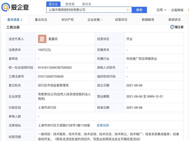The height and width of the screenshot is (141, 189).
Task: Click the small 爱企查 logo beside 工商注册
Action: (x=177, y=27)
